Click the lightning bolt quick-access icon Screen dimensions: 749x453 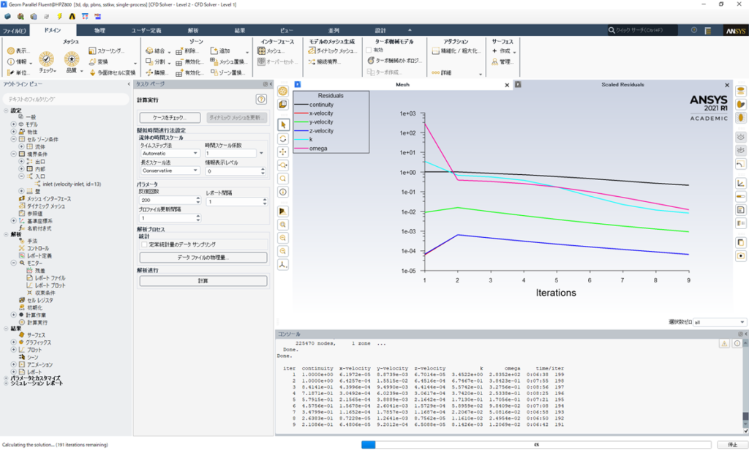coord(59,16)
